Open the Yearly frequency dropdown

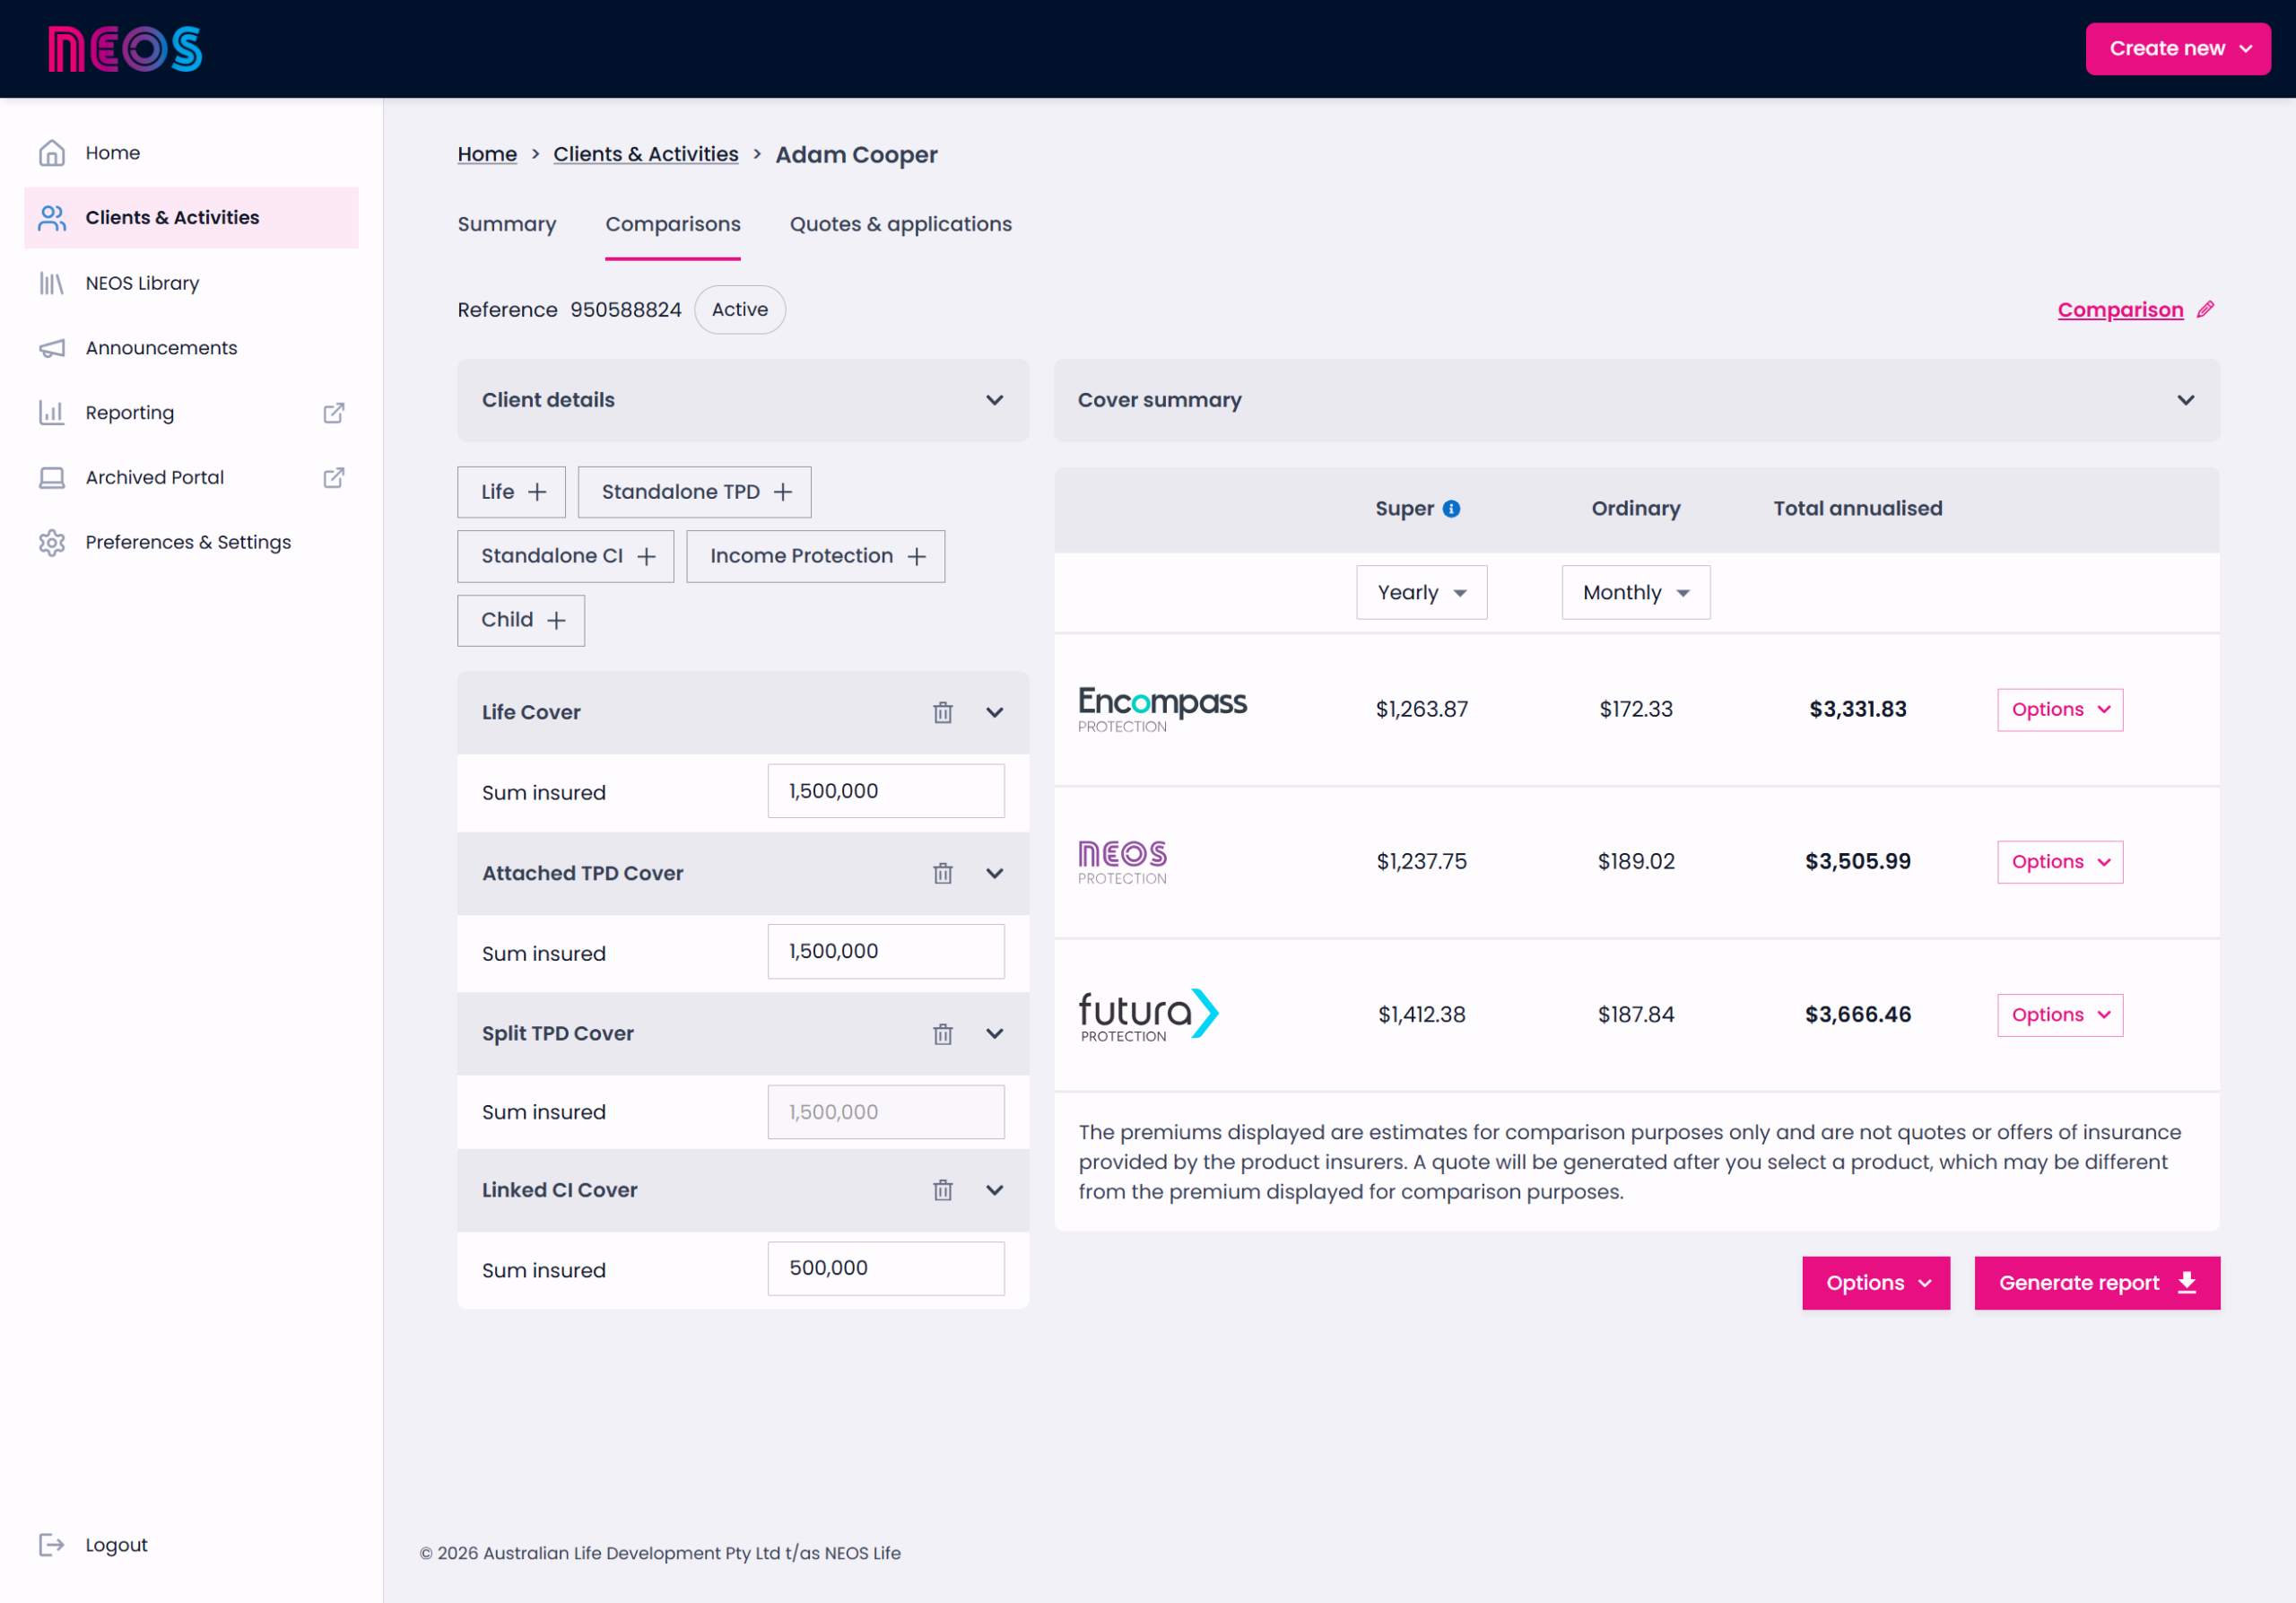pyautogui.click(x=1422, y=593)
